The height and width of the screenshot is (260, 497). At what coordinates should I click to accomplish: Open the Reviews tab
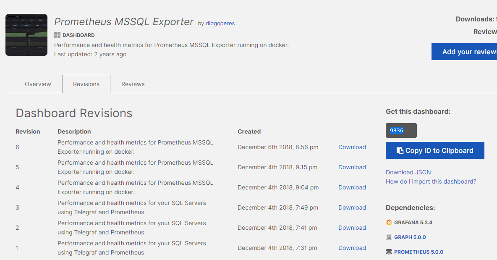click(133, 84)
